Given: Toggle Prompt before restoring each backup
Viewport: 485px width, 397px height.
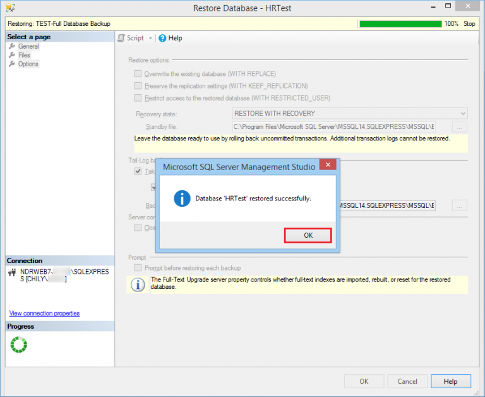Looking at the screenshot, I should tap(138, 268).
